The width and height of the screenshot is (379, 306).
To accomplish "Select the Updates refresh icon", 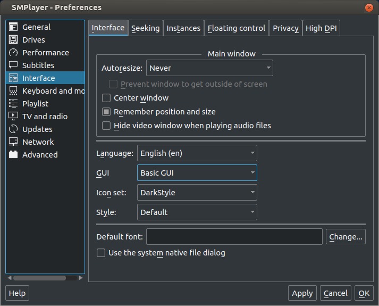I will [x=13, y=129].
